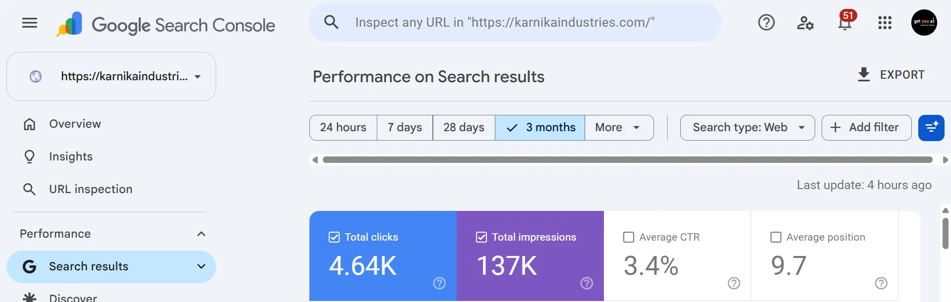Go to Overview in sidebar
The image size is (951, 302).
point(75,124)
